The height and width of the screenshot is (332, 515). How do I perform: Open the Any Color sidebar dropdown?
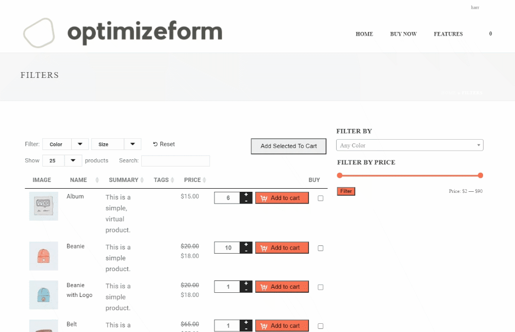tap(409, 145)
